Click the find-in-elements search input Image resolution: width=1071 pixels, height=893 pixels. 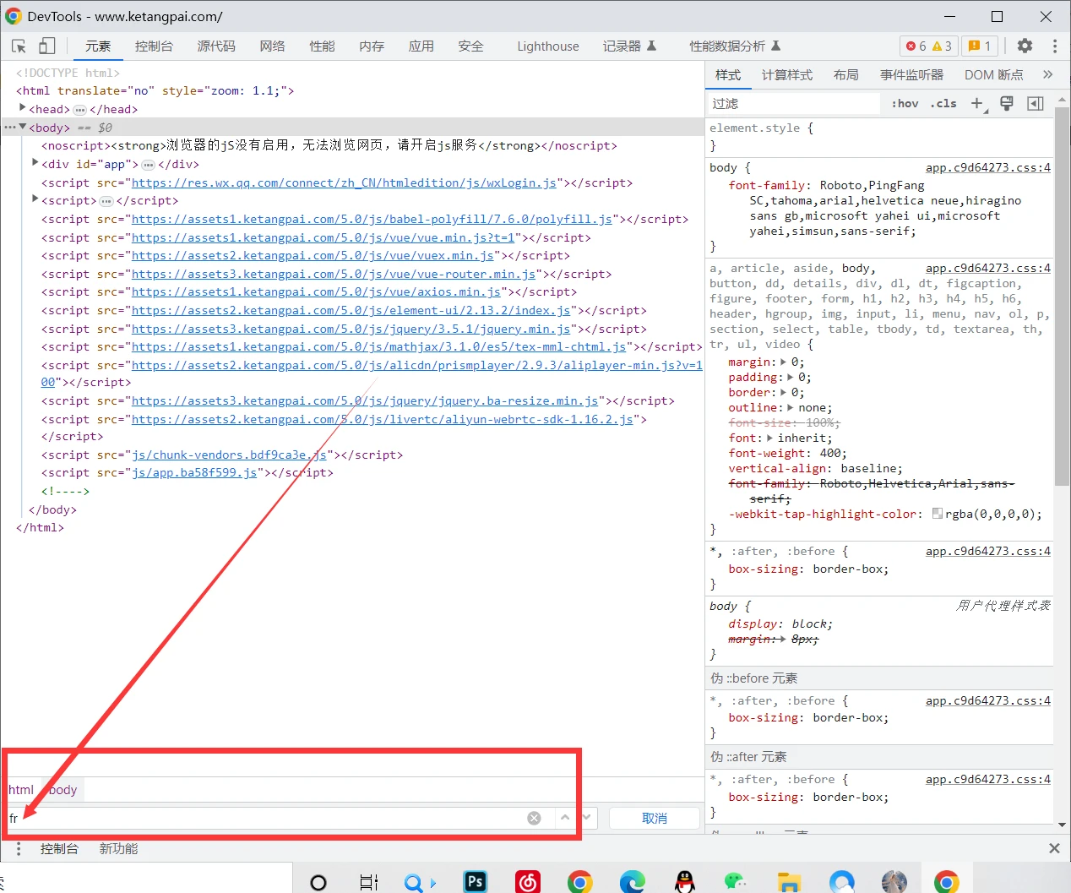click(266, 818)
